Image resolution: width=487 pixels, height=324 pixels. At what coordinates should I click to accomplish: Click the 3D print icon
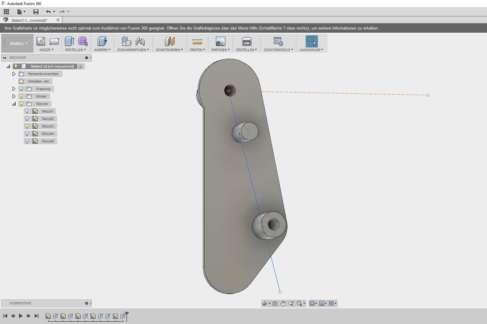247,41
